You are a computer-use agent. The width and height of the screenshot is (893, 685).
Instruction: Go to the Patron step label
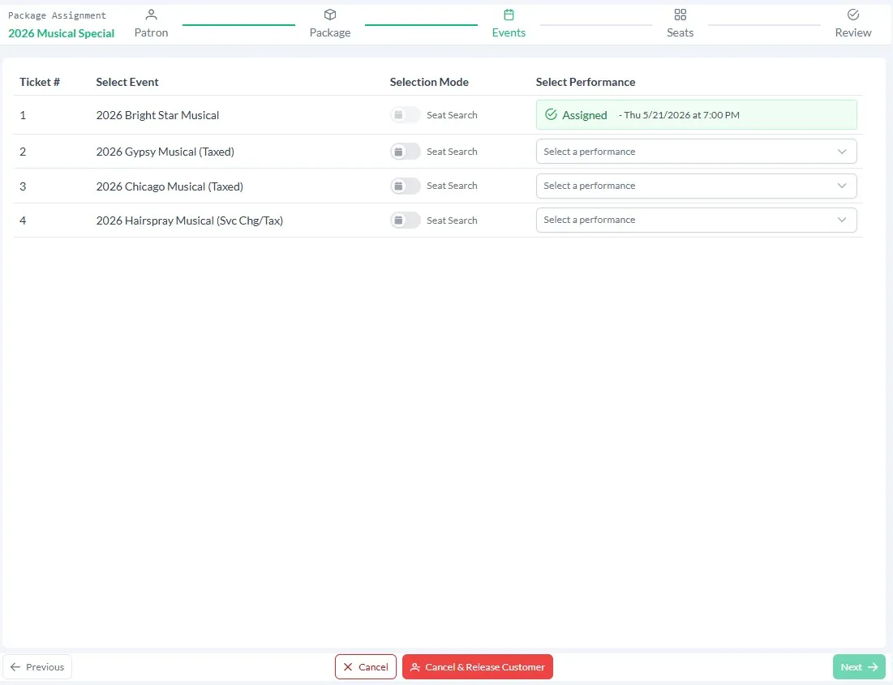click(x=151, y=32)
